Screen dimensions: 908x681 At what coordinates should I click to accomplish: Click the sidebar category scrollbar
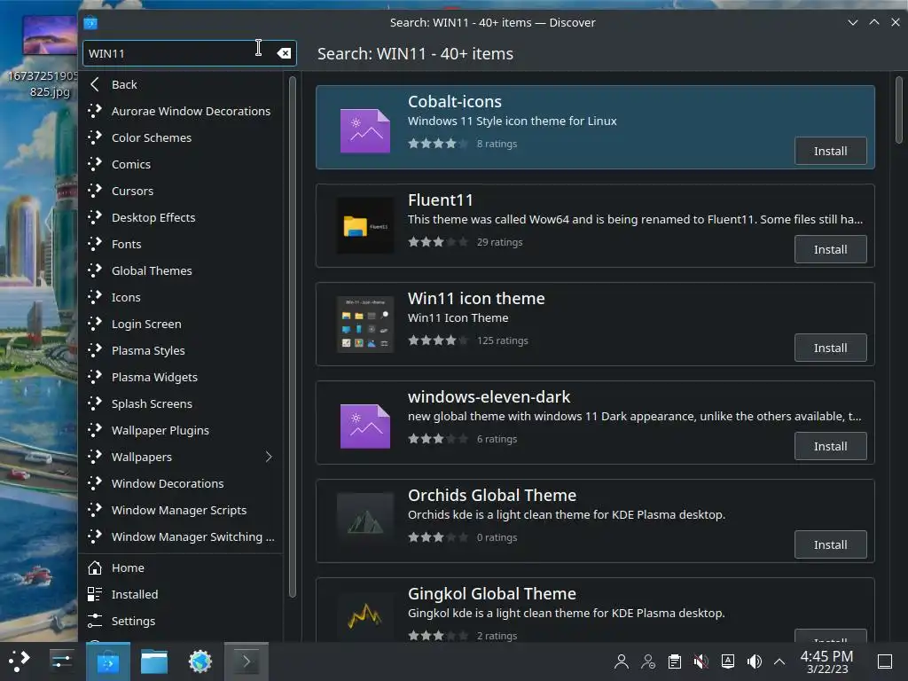point(293,336)
